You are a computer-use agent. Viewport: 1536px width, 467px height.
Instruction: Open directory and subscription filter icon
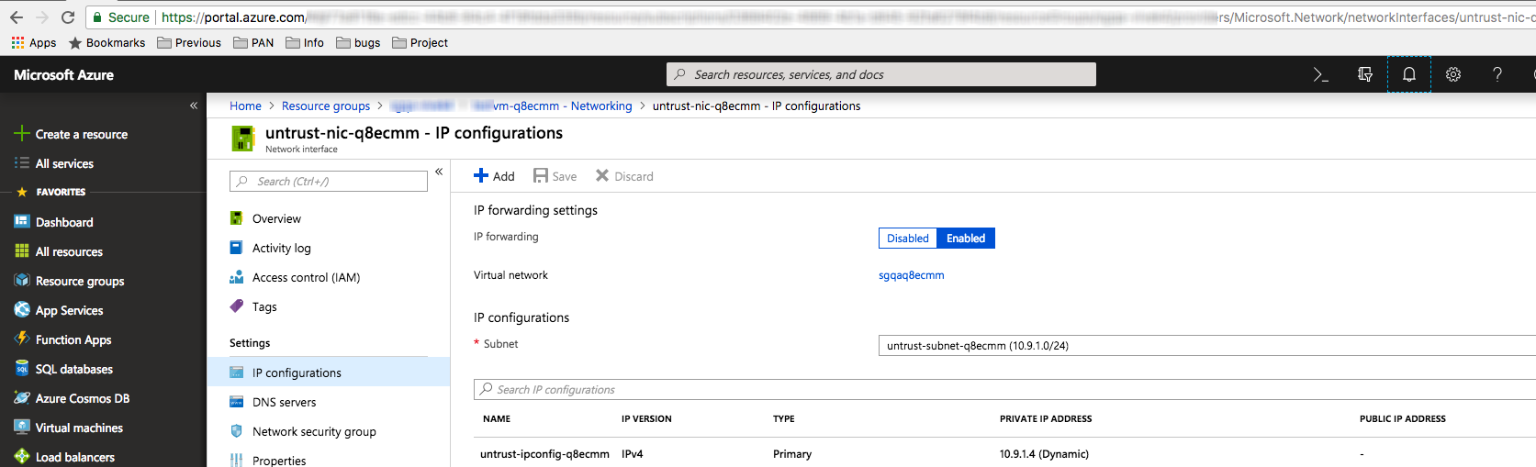pyautogui.click(x=1364, y=75)
